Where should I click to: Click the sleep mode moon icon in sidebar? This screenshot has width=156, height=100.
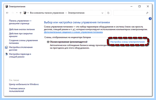(x=6, y=54)
